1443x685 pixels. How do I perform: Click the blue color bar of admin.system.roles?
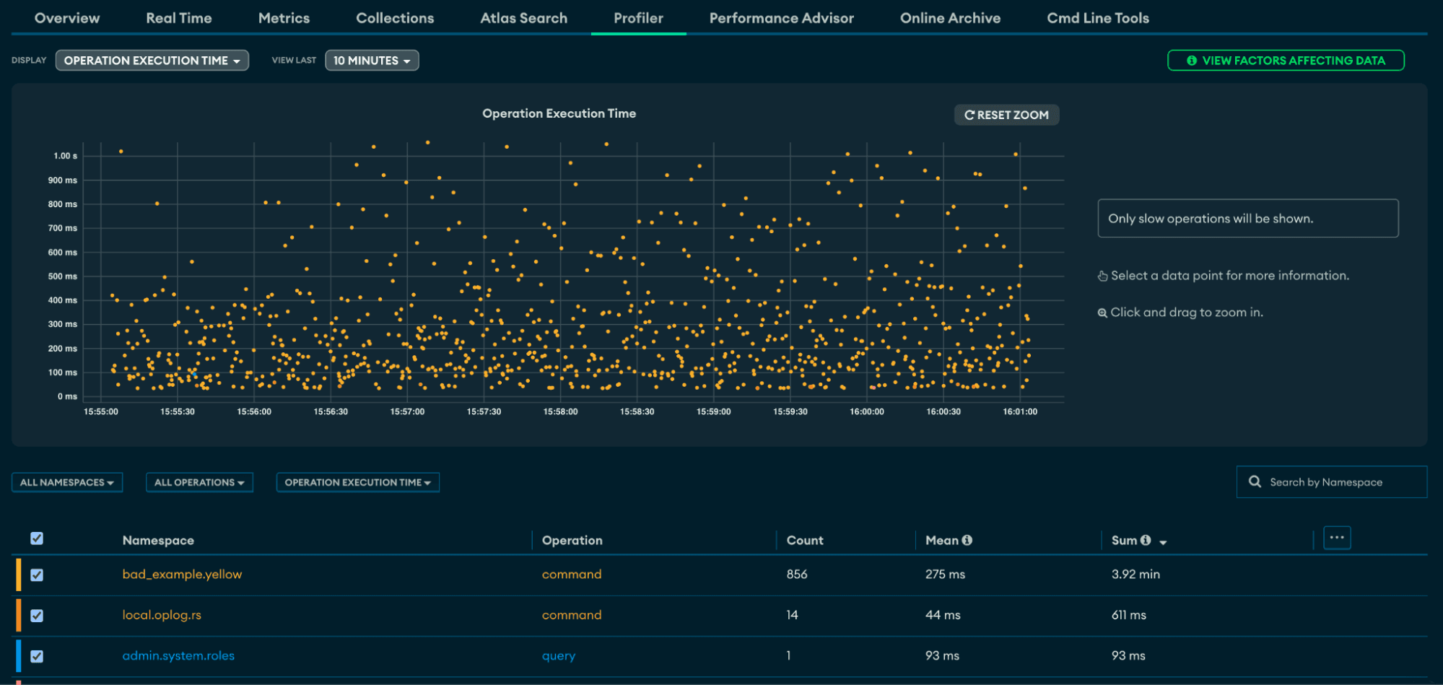[x=19, y=657]
